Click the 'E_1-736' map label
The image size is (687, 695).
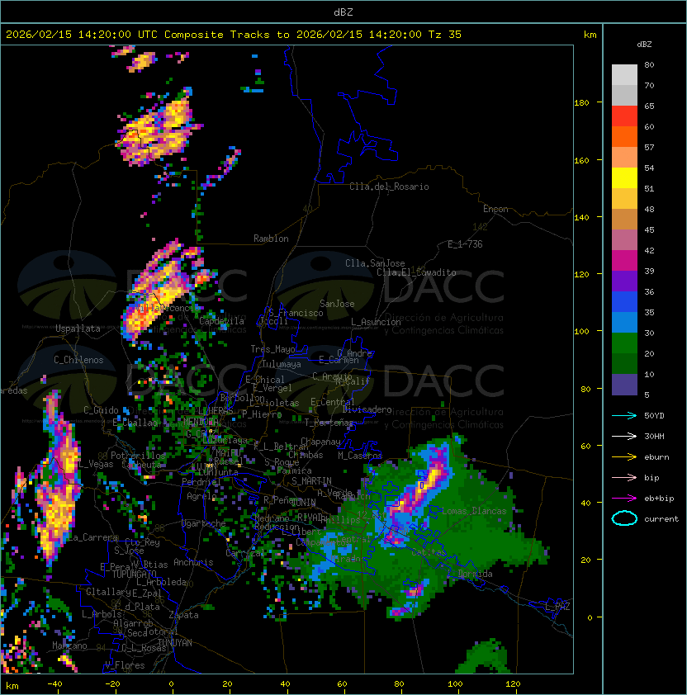point(465,244)
